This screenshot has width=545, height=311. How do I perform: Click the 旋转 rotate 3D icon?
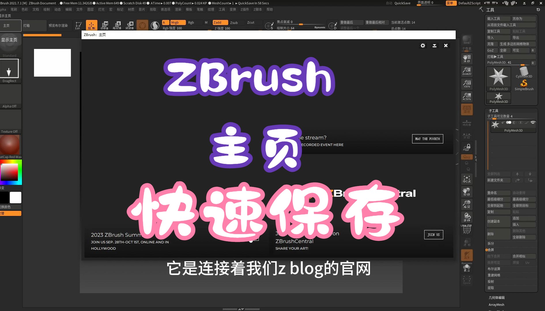(467, 217)
